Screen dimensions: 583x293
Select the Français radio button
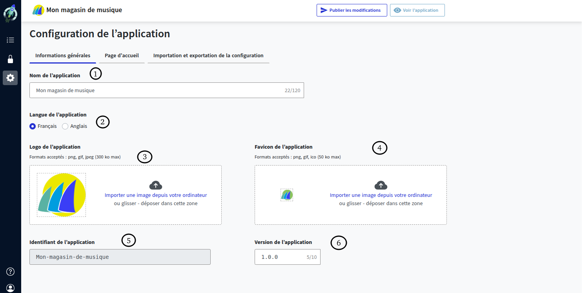click(x=33, y=126)
